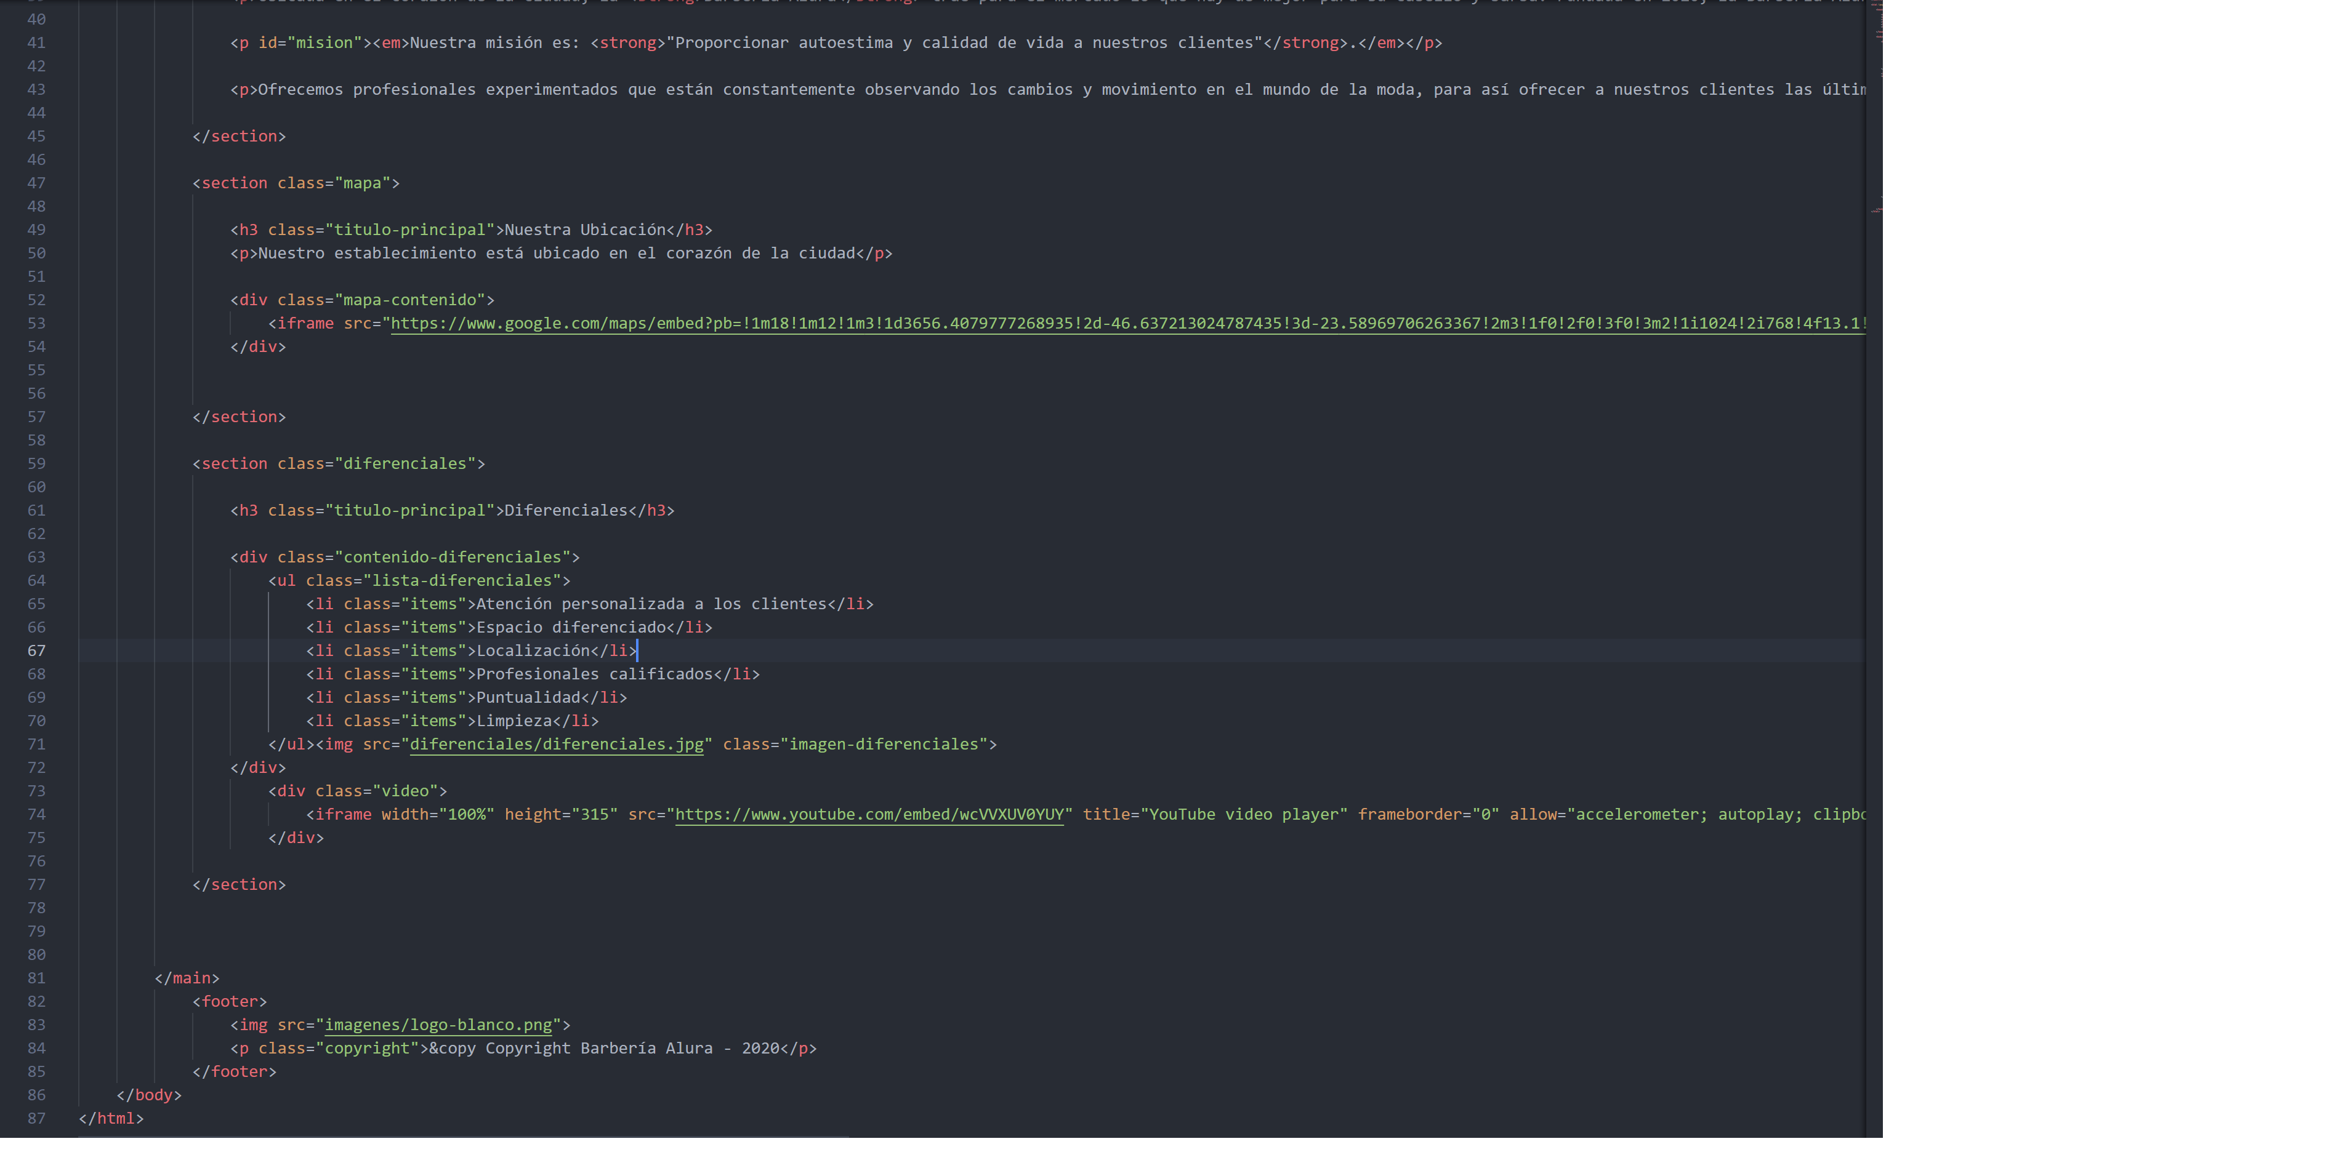Click line number 87 in the gutter
The width and height of the screenshot is (2341, 1168).
36,1118
